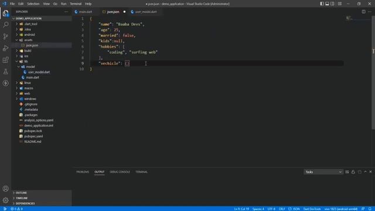Click the JSON language mode indicator
Viewport: 375px width, 211px height.
click(x=294, y=209)
